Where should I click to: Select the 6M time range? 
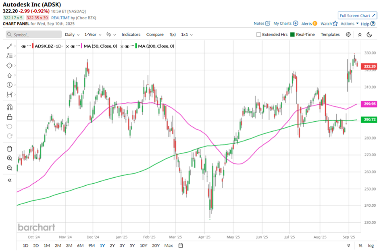pos(80,245)
